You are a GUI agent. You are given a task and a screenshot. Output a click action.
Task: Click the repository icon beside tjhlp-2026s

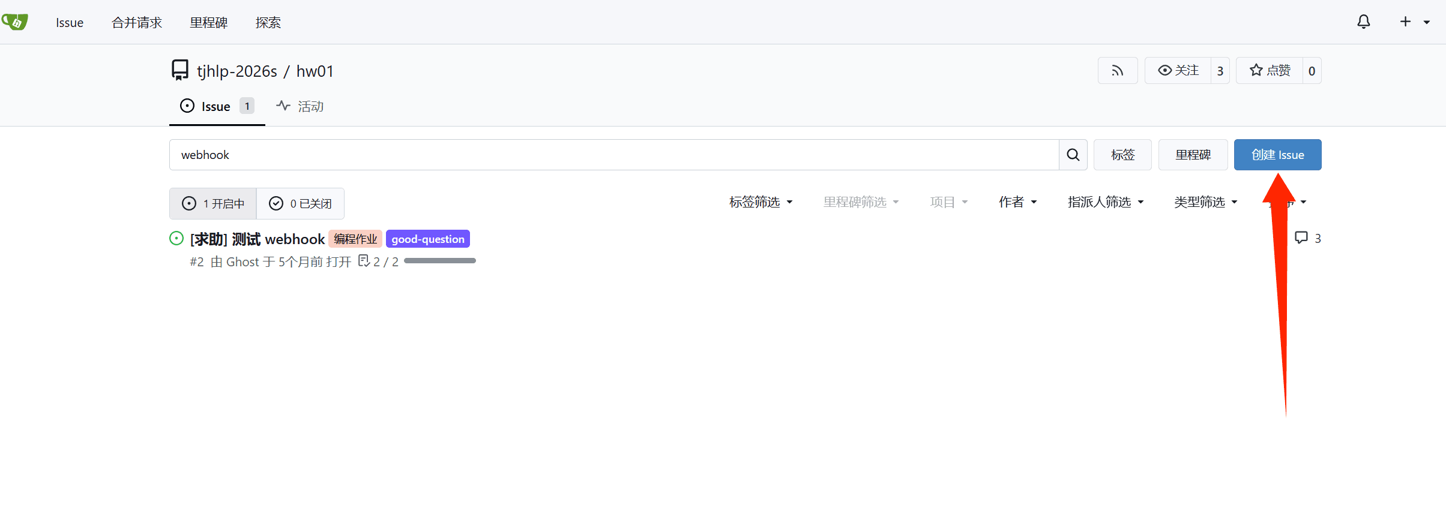(x=180, y=71)
